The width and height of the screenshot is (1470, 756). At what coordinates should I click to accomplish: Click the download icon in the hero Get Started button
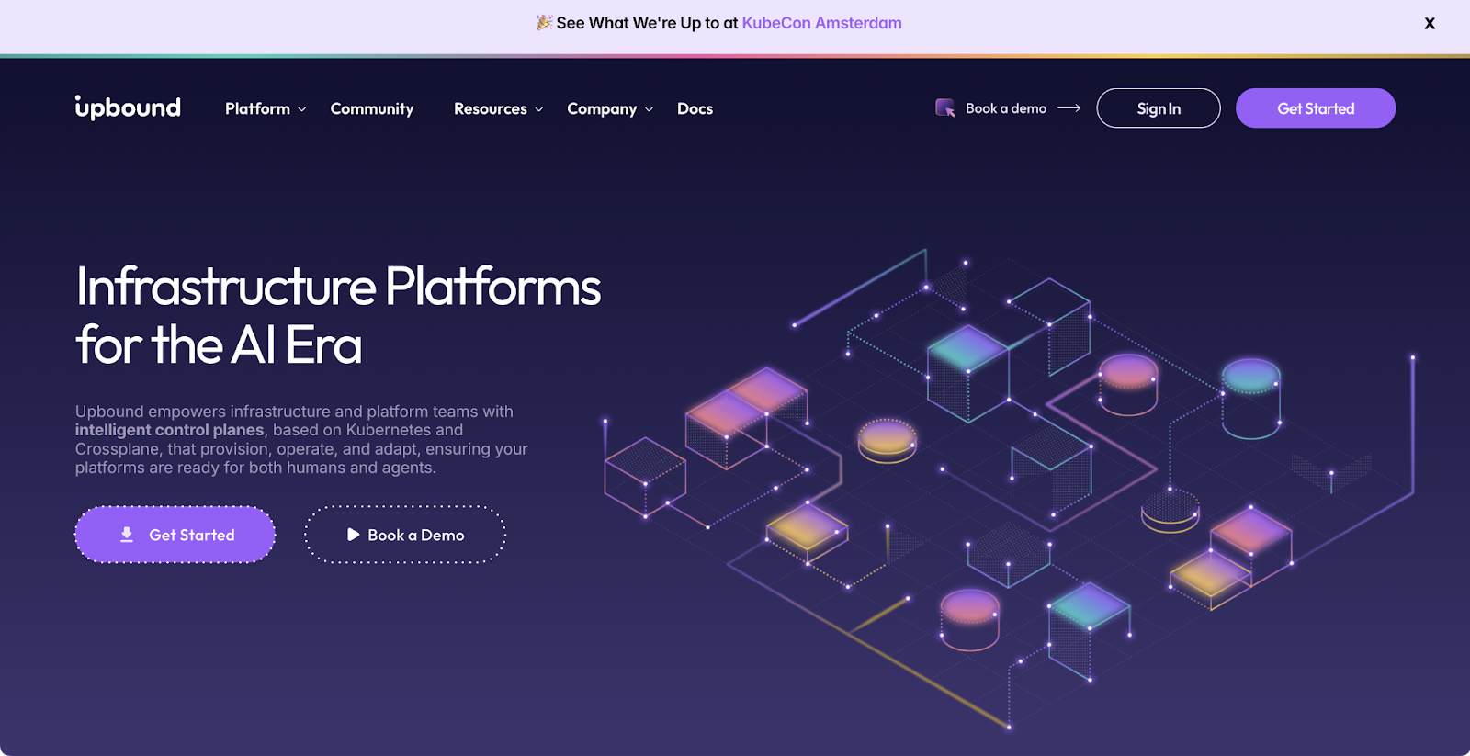click(127, 535)
